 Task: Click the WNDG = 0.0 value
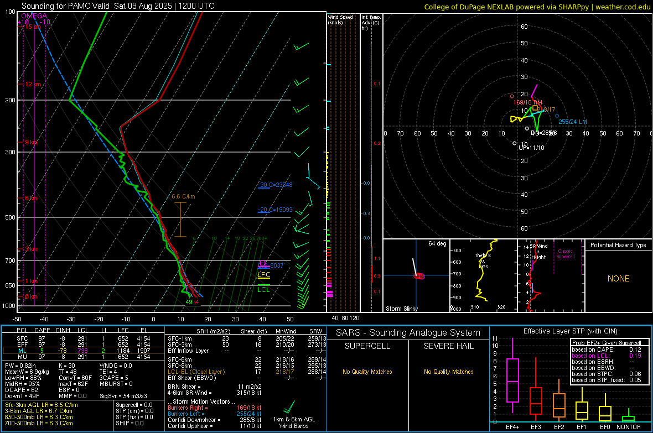(116, 366)
